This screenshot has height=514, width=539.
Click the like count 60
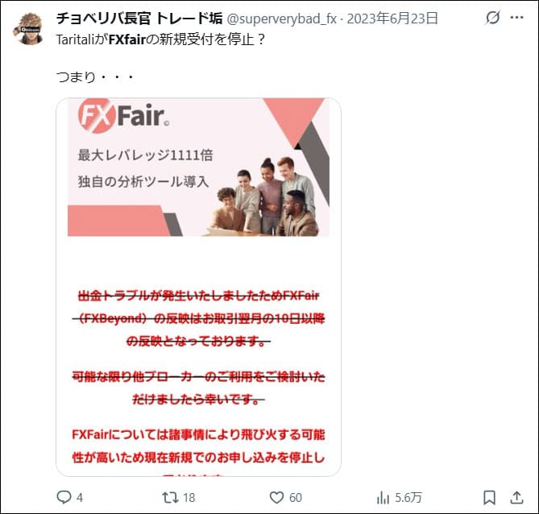click(x=295, y=498)
